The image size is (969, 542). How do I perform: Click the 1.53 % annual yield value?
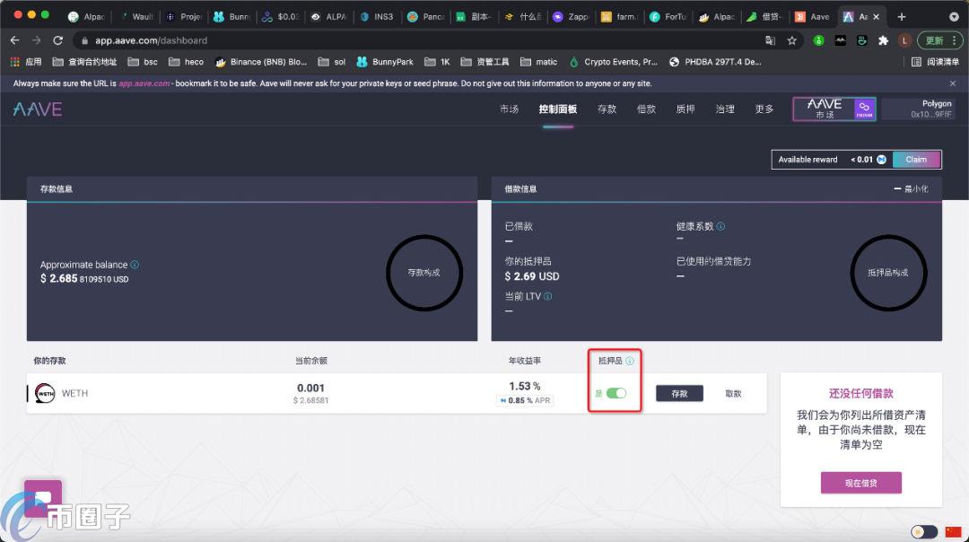pos(525,386)
